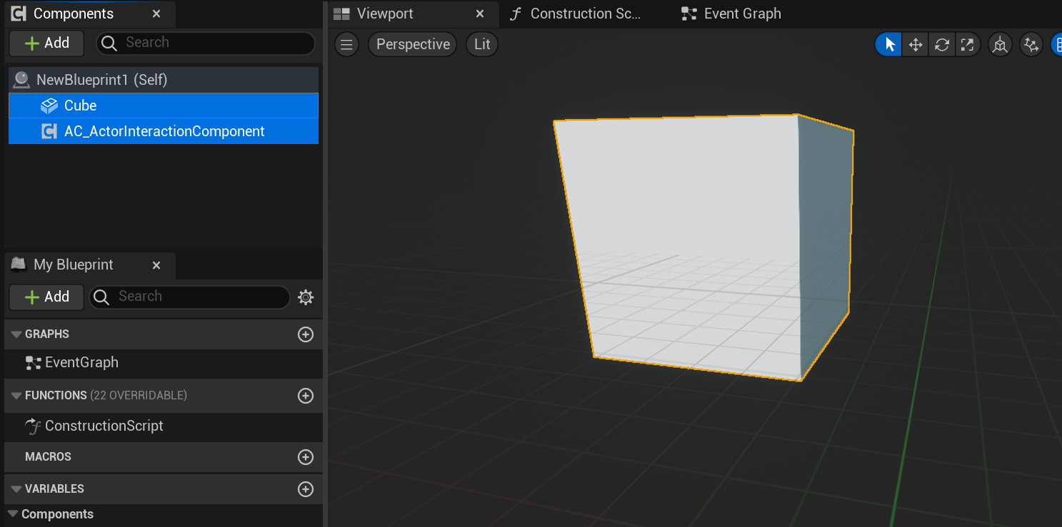Image resolution: width=1062 pixels, height=527 pixels.
Task: Click the Event Graph tab node icon
Action: pyautogui.click(x=688, y=14)
